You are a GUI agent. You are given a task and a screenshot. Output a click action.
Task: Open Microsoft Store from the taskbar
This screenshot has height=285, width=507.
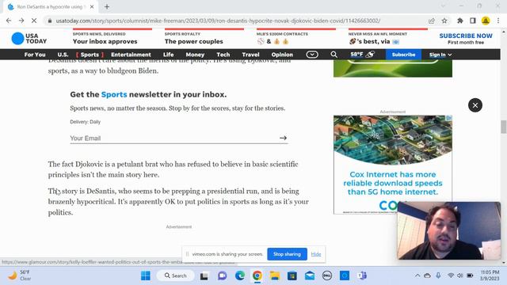click(x=292, y=275)
